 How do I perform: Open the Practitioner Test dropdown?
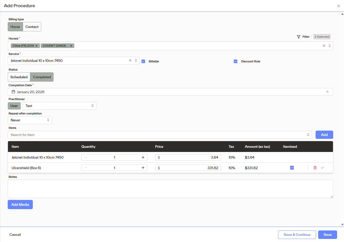pos(59,106)
